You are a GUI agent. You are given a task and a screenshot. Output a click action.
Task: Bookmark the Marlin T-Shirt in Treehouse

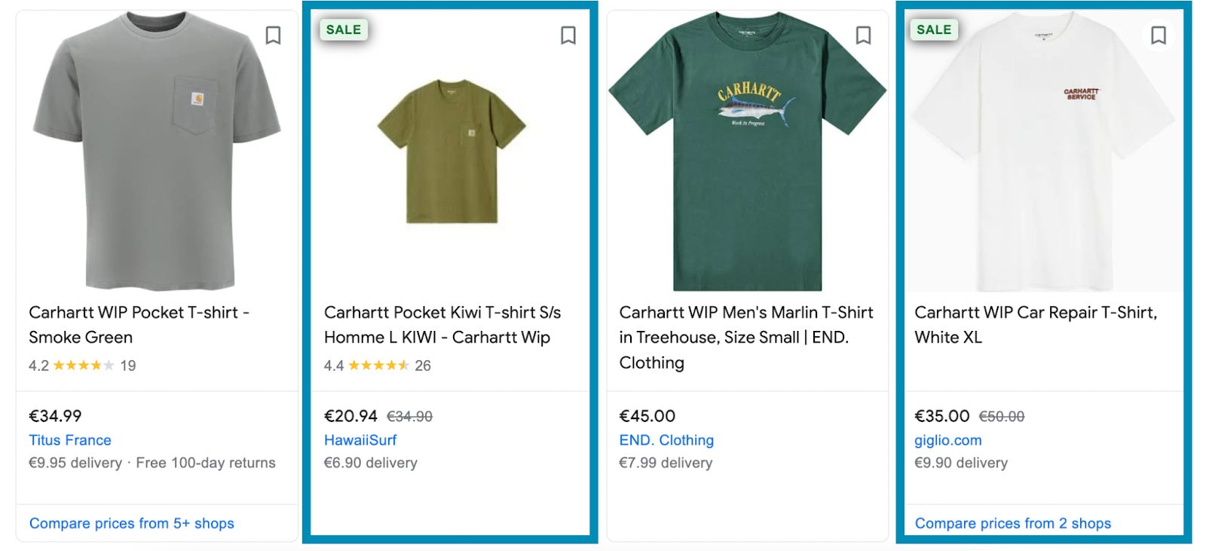pyautogui.click(x=863, y=35)
